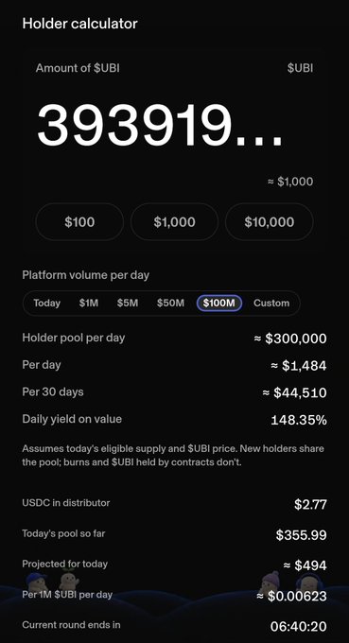
Task: Choose $1M platform volume option
Action: pyautogui.click(x=89, y=303)
